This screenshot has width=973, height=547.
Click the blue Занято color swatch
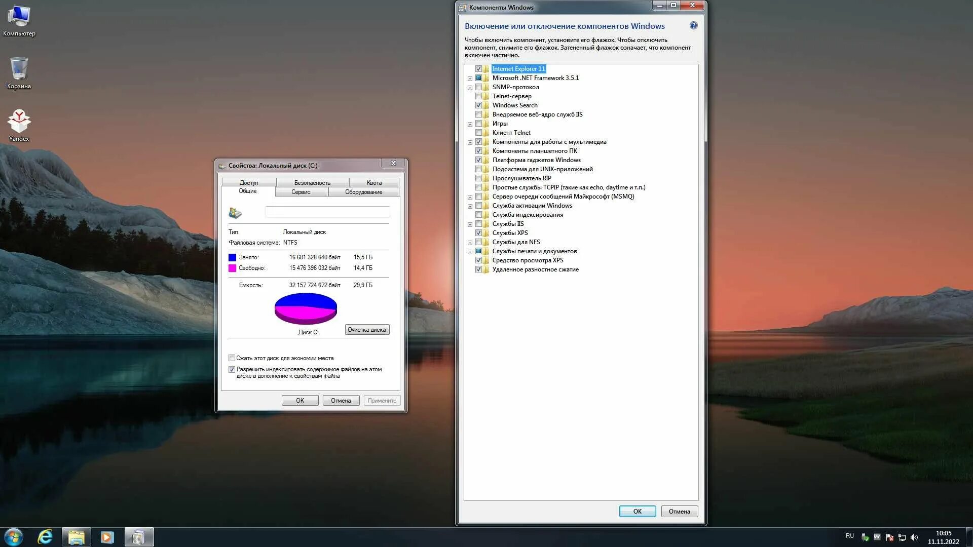pos(232,257)
